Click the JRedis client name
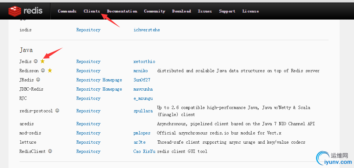Screen dimensions: 354x168 (26, 80)
